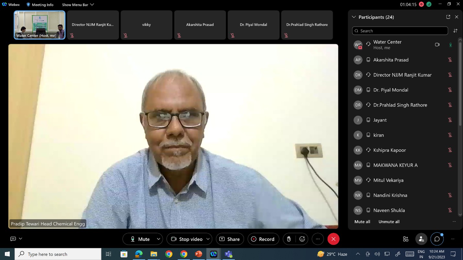Open the Webex menu
463x260 pixels.
[11, 5]
